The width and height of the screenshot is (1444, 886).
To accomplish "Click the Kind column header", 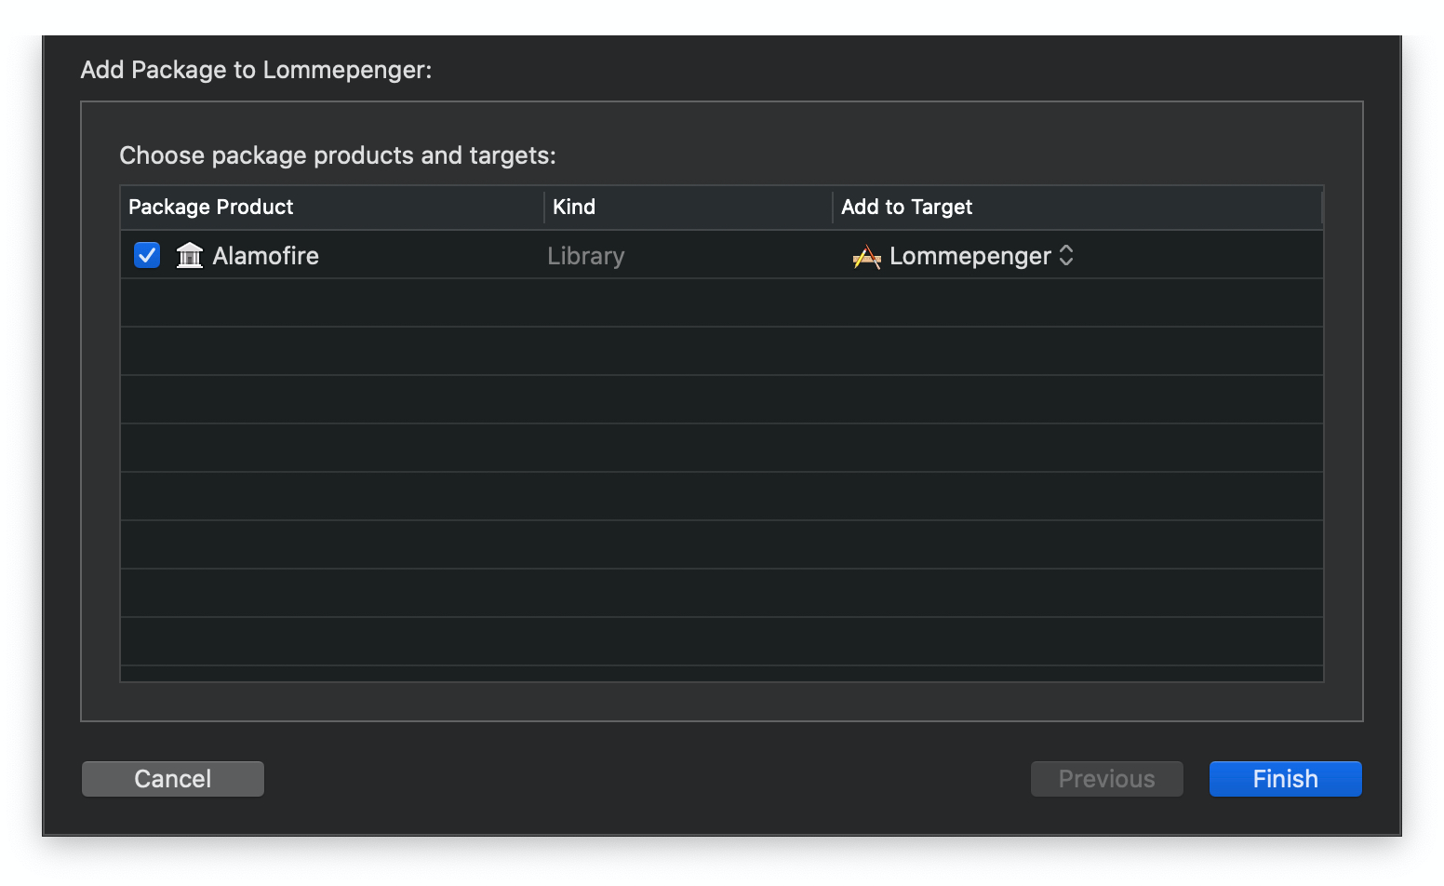I will (x=574, y=207).
